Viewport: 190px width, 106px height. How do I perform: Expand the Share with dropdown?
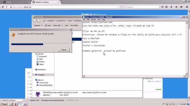(x=58, y=25)
